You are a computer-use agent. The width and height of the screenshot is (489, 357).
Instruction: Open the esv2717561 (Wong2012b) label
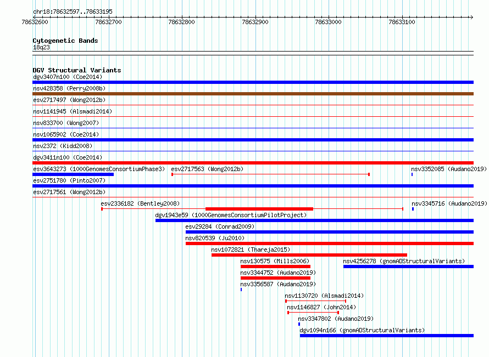69,192
